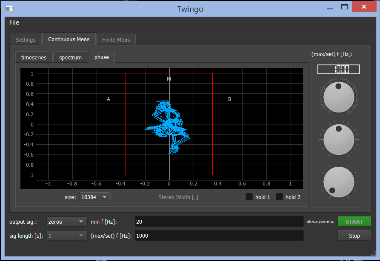The width and height of the screenshot is (380, 261).
Task: Click the bottom dial knob
Action: [339, 182]
